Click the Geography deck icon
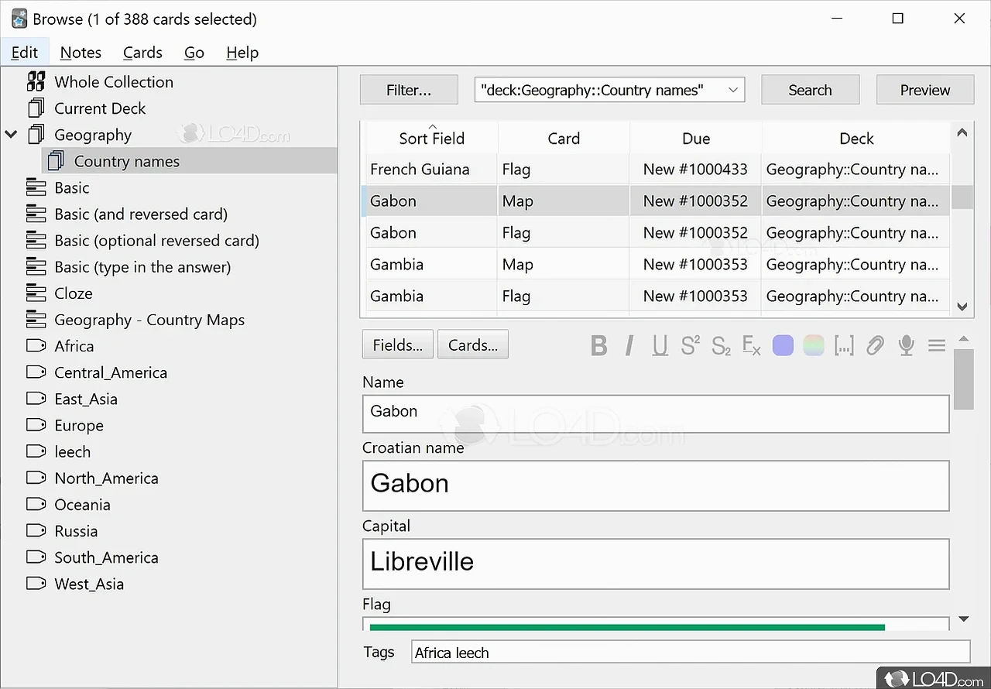 click(x=36, y=135)
